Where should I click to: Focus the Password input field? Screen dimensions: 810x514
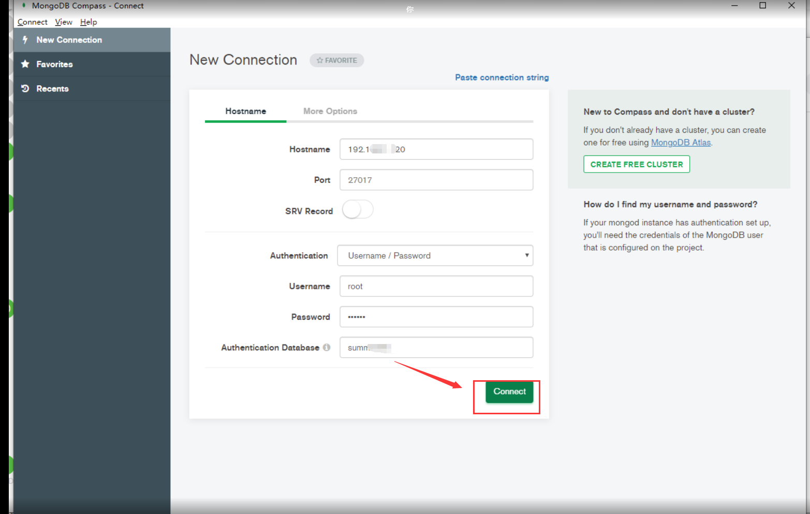tap(436, 317)
